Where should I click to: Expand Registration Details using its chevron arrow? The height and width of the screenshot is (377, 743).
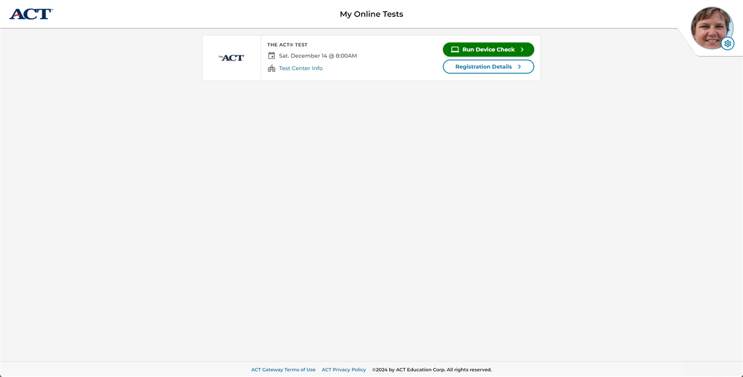click(520, 66)
